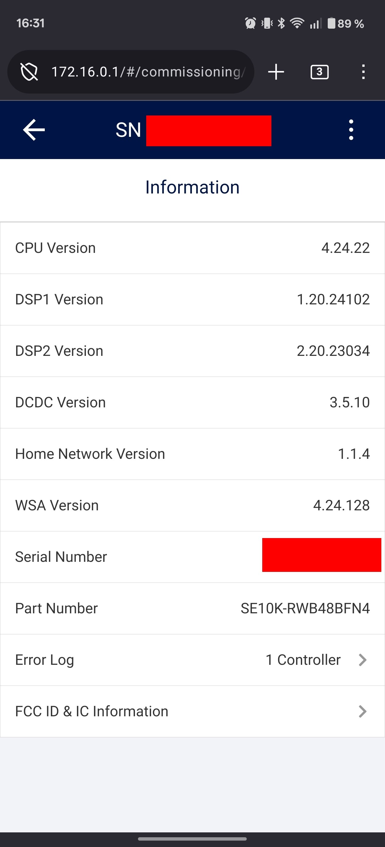
Task: Expand the Error Log chevron
Action: [x=362, y=660]
